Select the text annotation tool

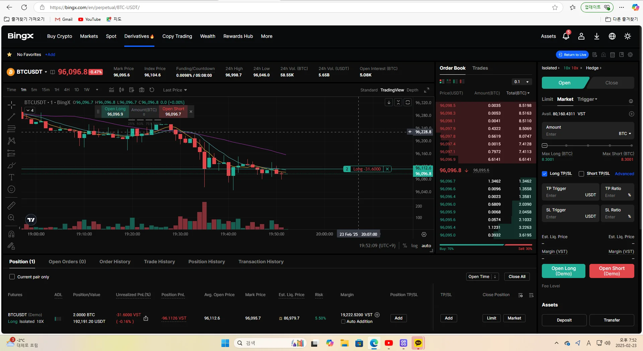11,177
